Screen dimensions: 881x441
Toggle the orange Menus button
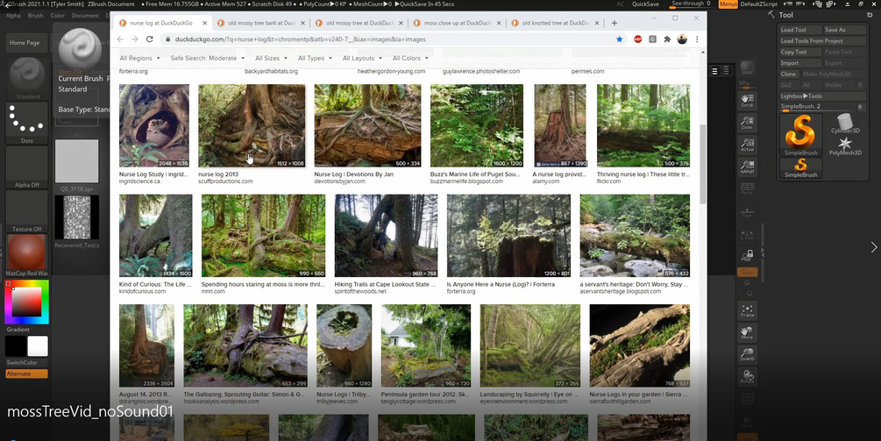point(728,4)
